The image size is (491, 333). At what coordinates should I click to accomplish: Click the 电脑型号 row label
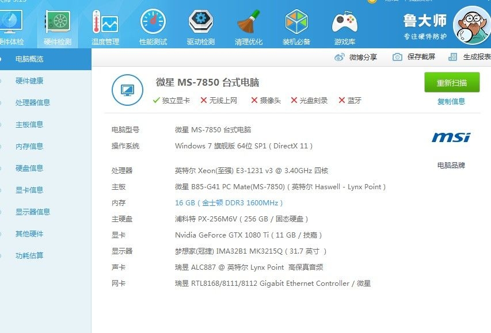coord(125,129)
